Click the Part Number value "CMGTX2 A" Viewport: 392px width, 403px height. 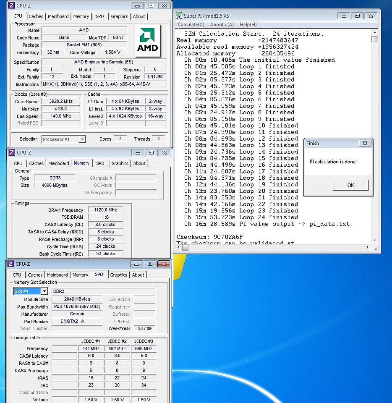pyautogui.click(x=77, y=321)
